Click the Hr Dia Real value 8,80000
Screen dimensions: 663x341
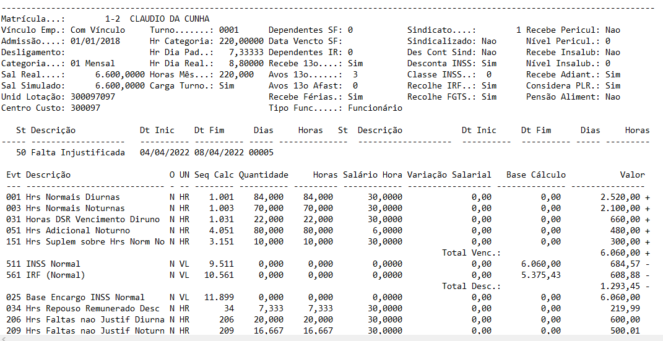(246, 63)
